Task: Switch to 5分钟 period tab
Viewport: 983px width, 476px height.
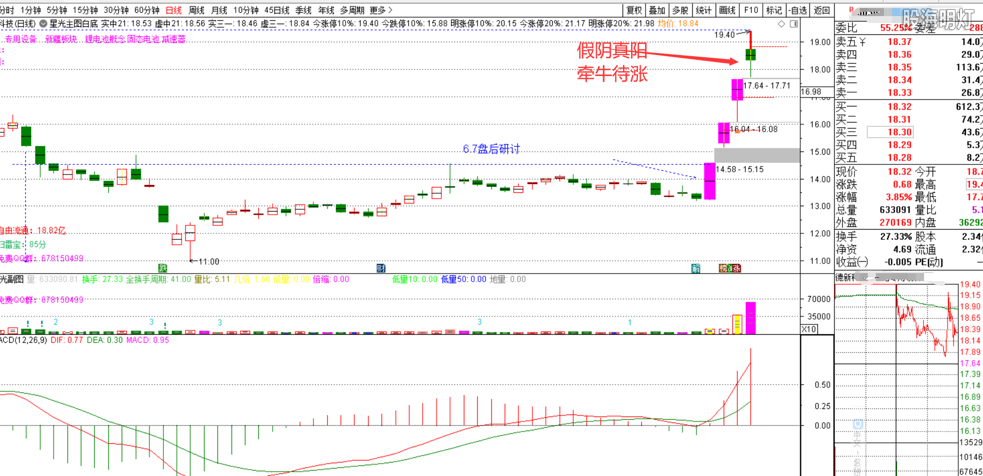Action: [x=57, y=10]
